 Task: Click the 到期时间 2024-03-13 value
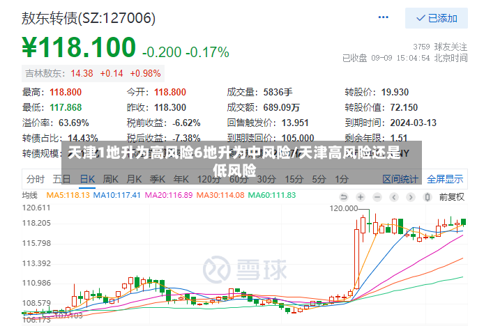(x=414, y=123)
